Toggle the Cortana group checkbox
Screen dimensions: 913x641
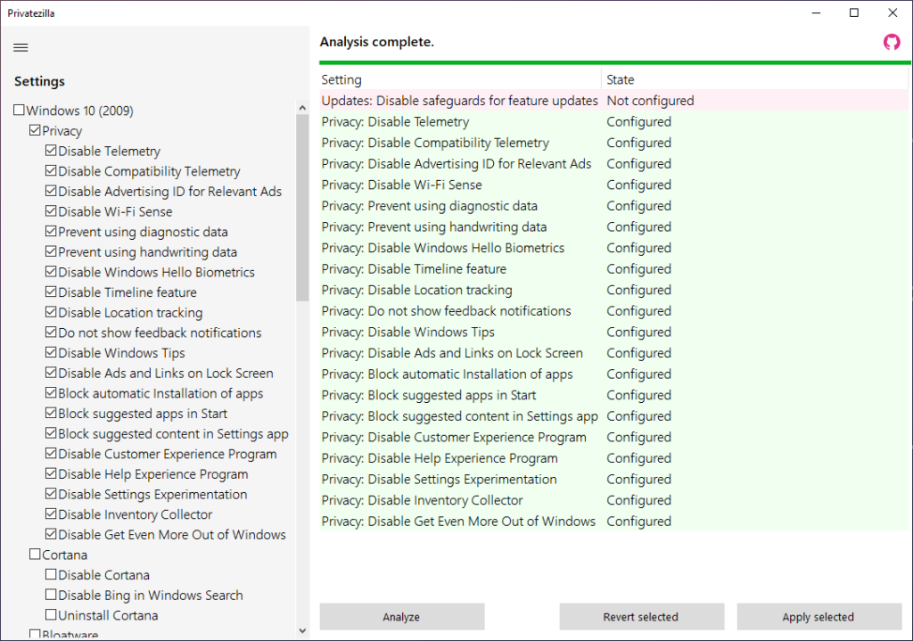(36, 555)
